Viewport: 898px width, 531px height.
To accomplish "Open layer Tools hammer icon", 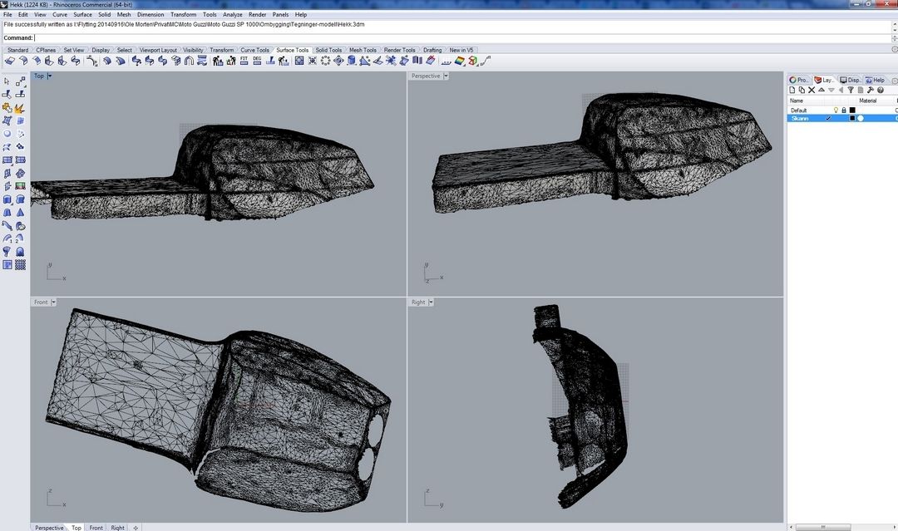I will pos(871,90).
